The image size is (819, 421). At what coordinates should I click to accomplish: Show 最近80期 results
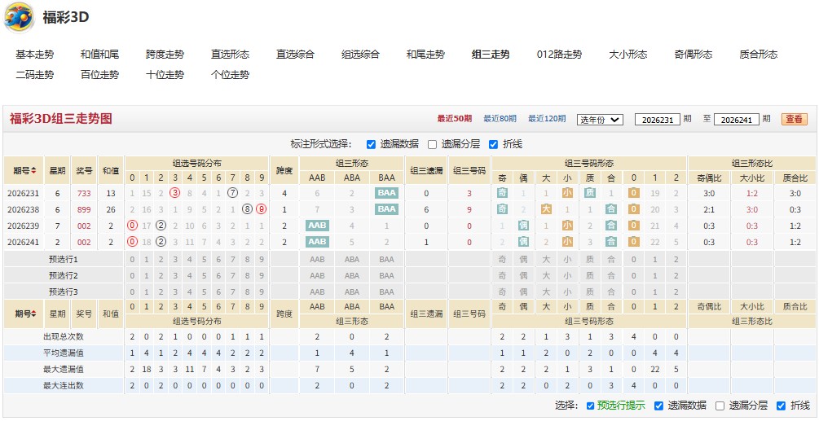click(500, 118)
